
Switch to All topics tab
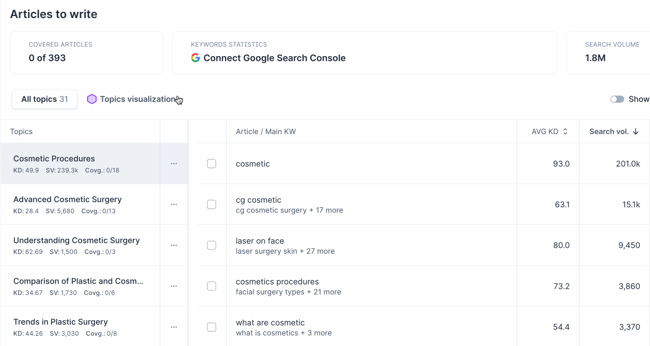coord(44,99)
